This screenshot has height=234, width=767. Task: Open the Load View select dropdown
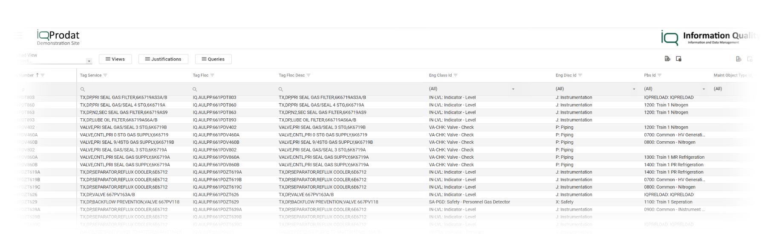tap(89, 61)
